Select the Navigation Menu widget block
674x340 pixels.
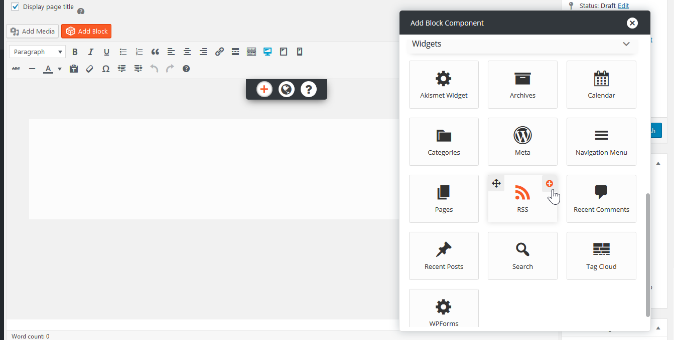(601, 142)
